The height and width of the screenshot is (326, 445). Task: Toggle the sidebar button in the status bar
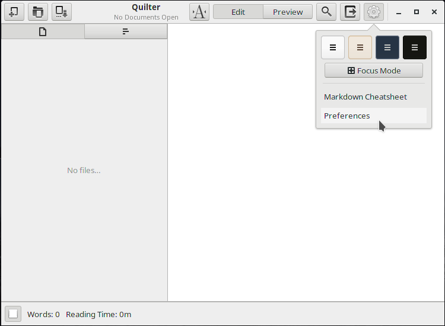coord(13,314)
